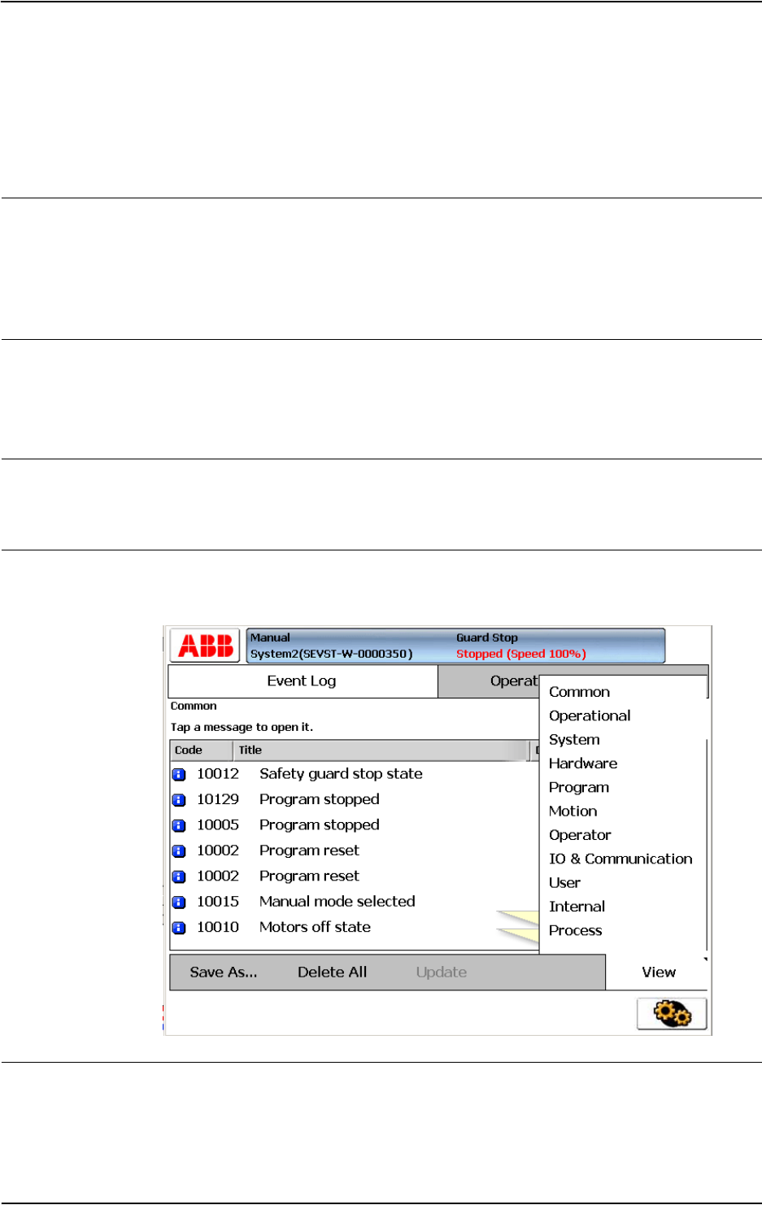Click info icon beside code 10015
Screen dimensions: 762x1205
(x=179, y=903)
